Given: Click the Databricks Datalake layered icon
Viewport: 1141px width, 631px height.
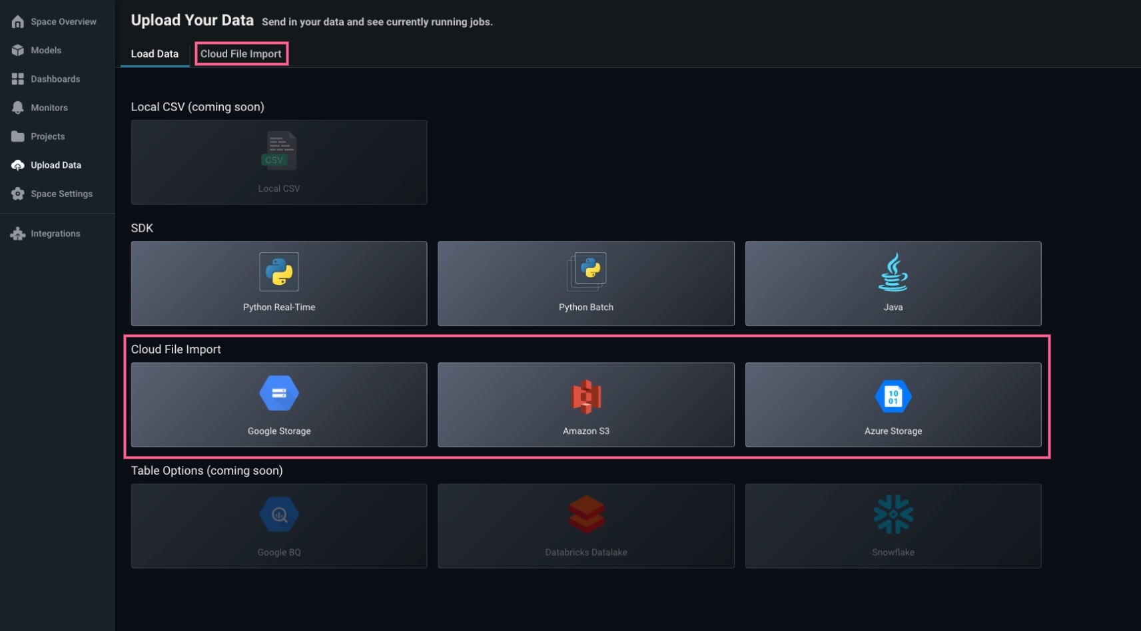Looking at the screenshot, I should [586, 515].
